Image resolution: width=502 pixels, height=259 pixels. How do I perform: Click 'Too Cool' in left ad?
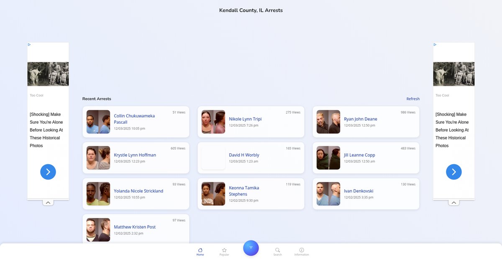(36, 95)
